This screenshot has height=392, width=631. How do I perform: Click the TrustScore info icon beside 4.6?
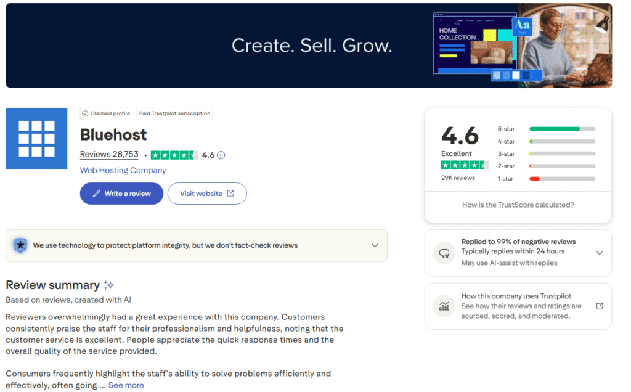click(221, 155)
